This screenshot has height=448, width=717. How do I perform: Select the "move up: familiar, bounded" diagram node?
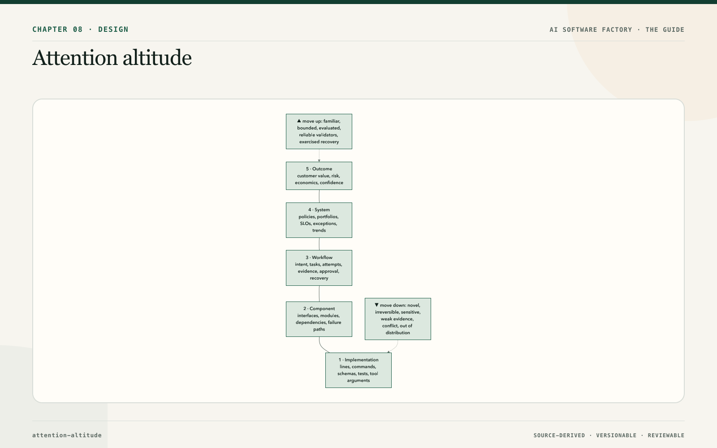(x=319, y=131)
